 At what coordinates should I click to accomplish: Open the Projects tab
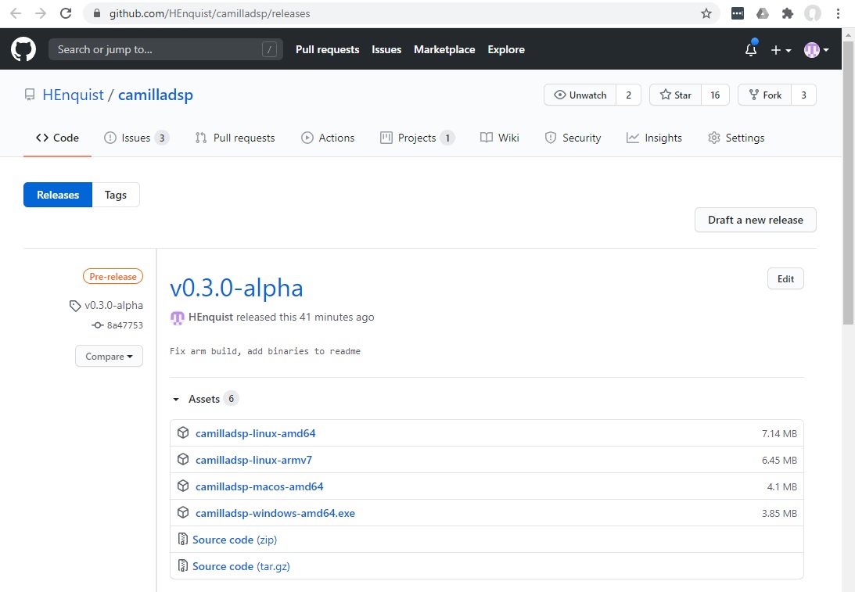(x=417, y=138)
